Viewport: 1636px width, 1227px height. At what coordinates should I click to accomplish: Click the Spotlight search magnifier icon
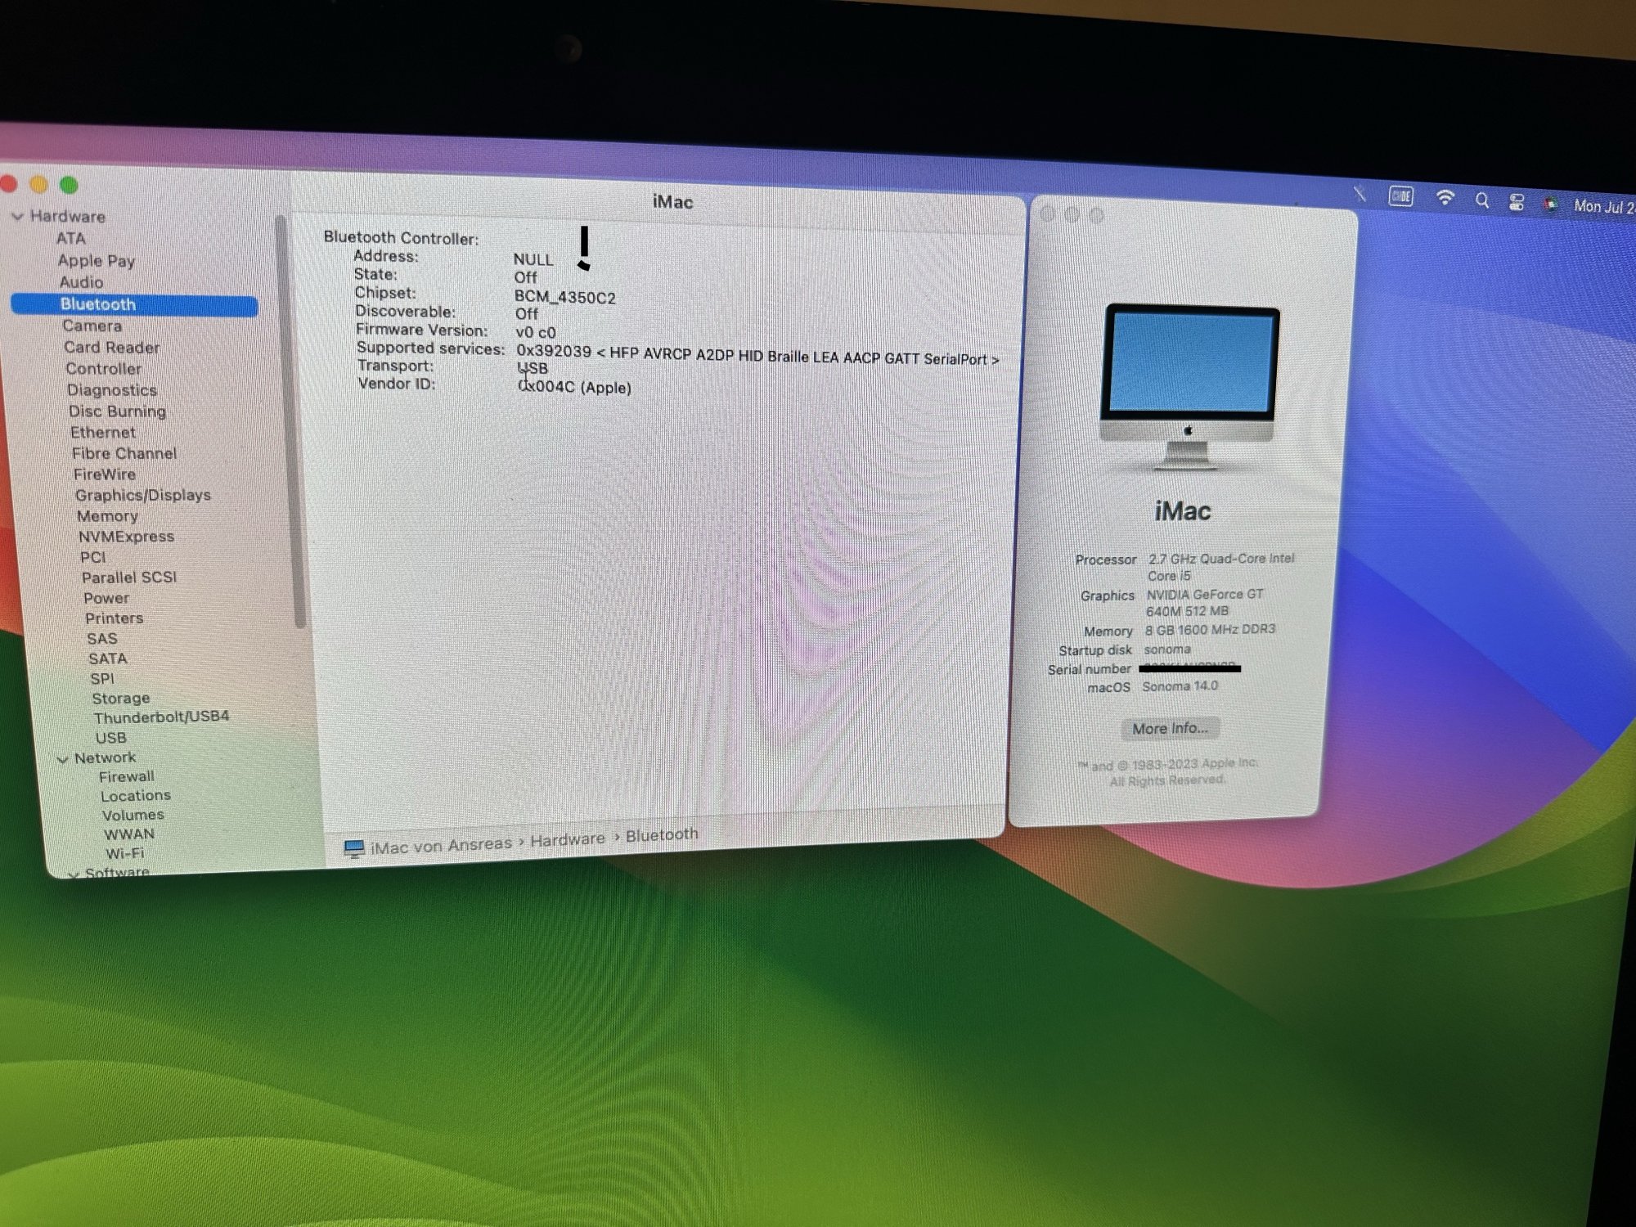coord(1481,200)
